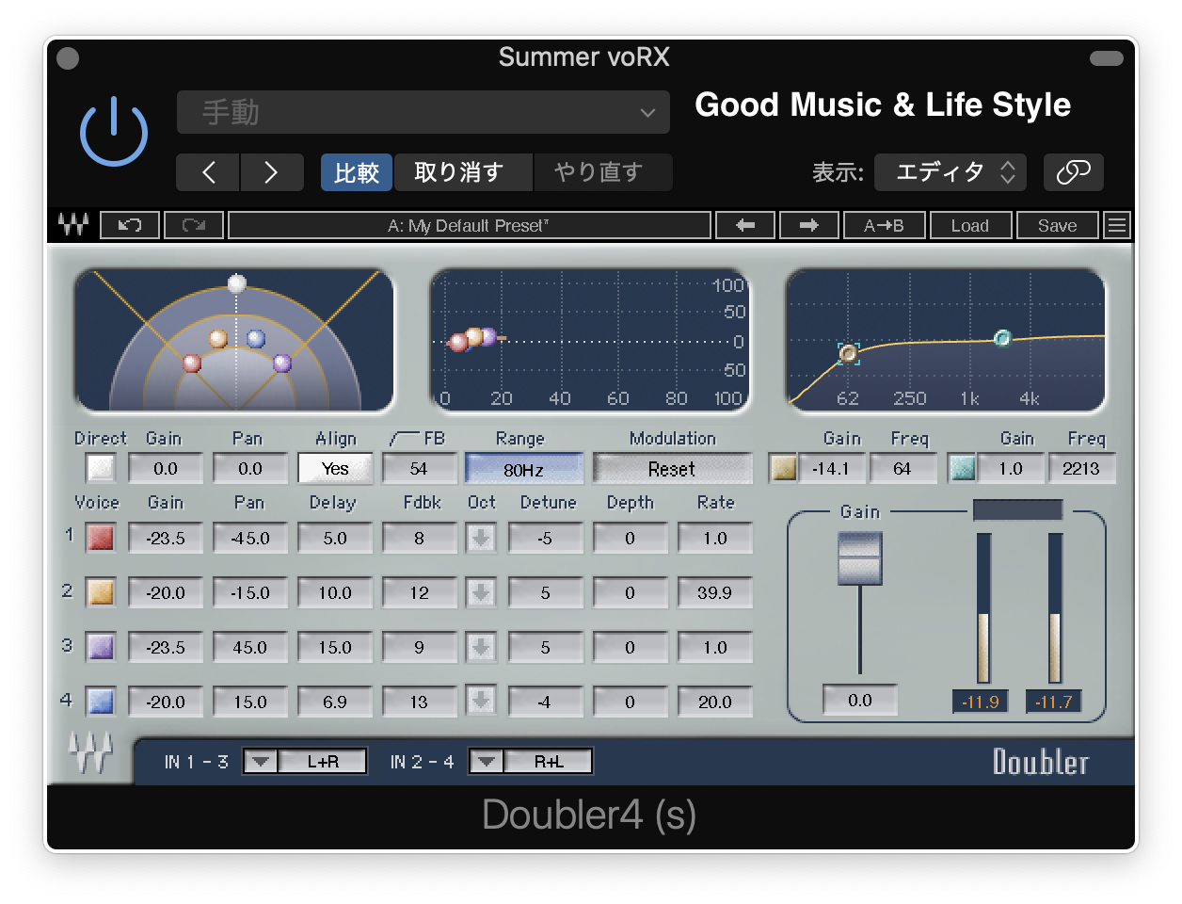Open the エディタ view selector
This screenshot has height=904, width=1182.
[x=950, y=171]
